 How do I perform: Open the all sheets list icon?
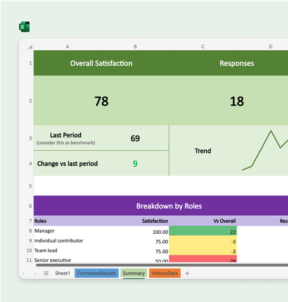46,273
